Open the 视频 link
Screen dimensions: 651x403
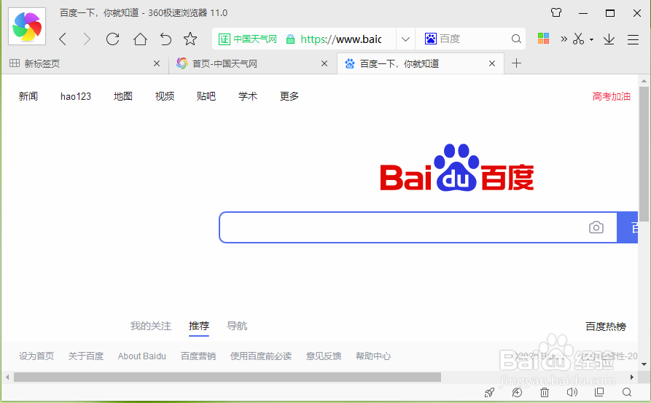click(x=165, y=96)
